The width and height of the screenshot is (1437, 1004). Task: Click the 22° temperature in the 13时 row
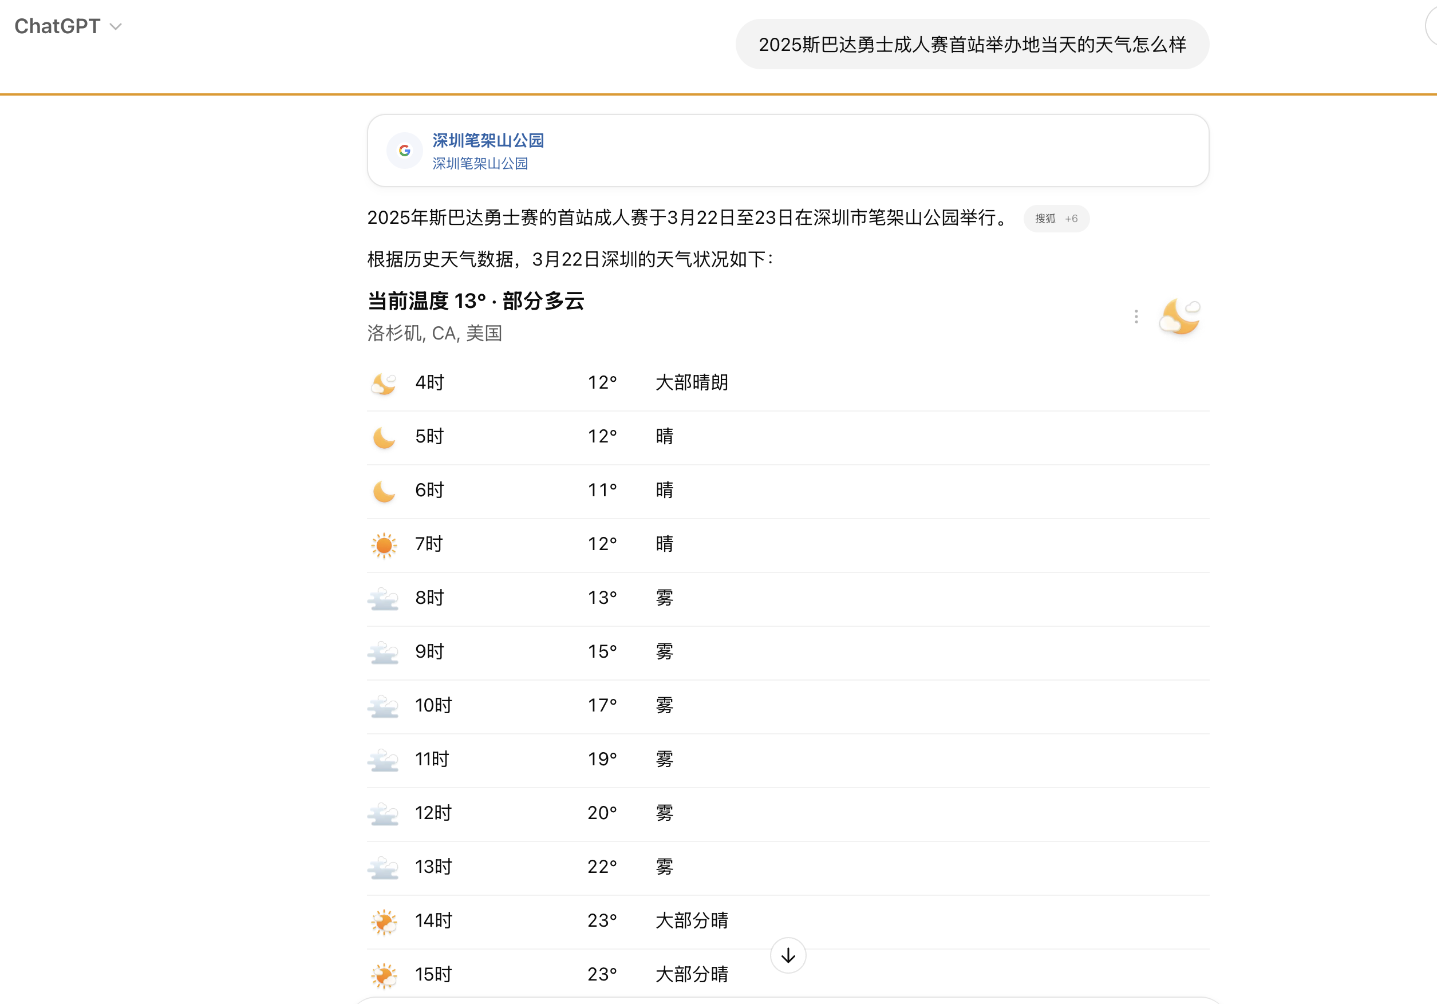pyautogui.click(x=602, y=867)
